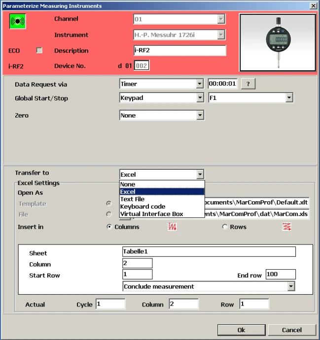The height and width of the screenshot is (340, 320).
Task: Click the rows insert direction icon
Action: pos(287,227)
